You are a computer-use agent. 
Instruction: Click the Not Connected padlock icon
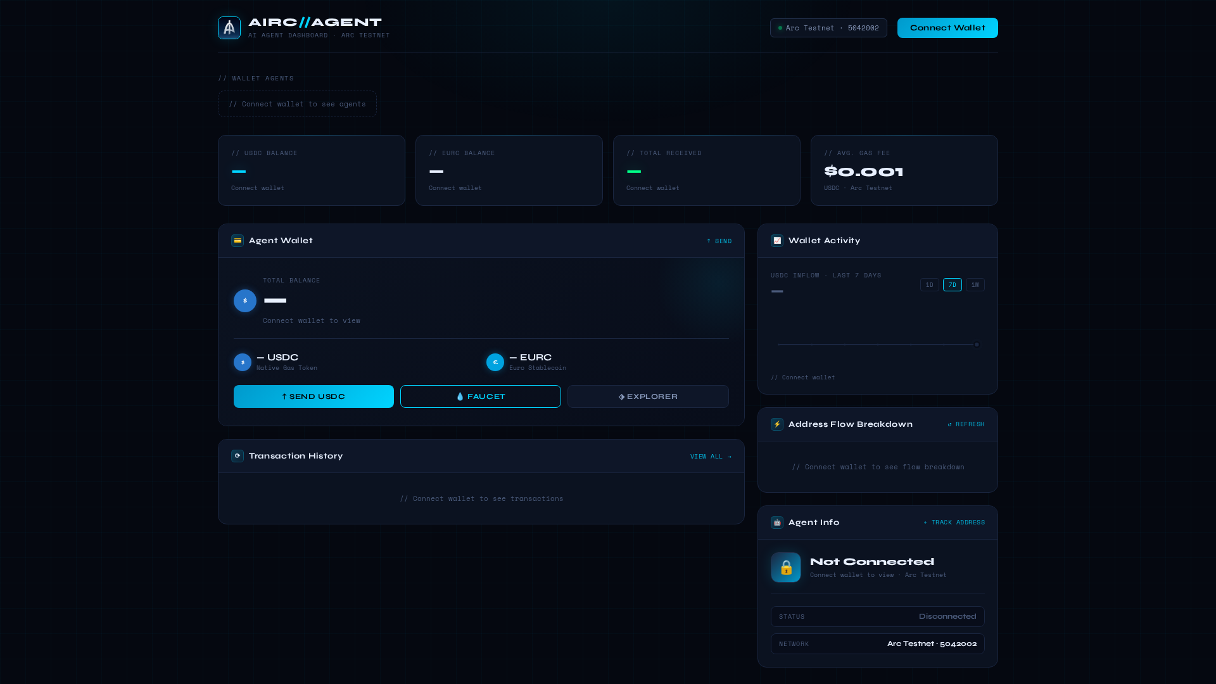point(786,567)
